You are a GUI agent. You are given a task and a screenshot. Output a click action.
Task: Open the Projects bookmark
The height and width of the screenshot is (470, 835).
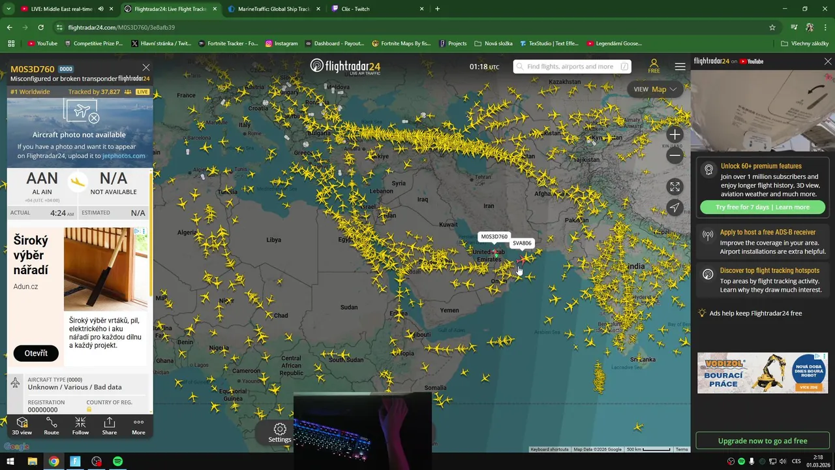(453, 44)
